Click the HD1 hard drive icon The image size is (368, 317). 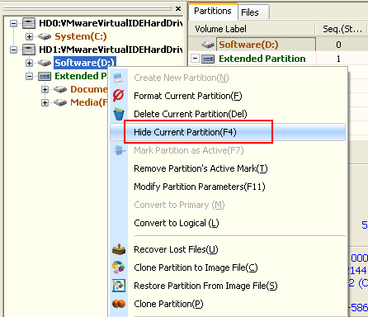(x=29, y=50)
